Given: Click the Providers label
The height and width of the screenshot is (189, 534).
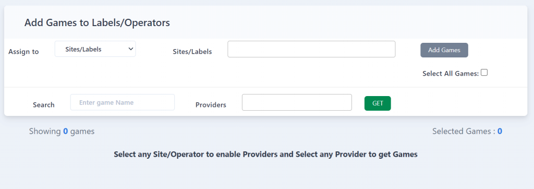Looking at the screenshot, I should [211, 105].
